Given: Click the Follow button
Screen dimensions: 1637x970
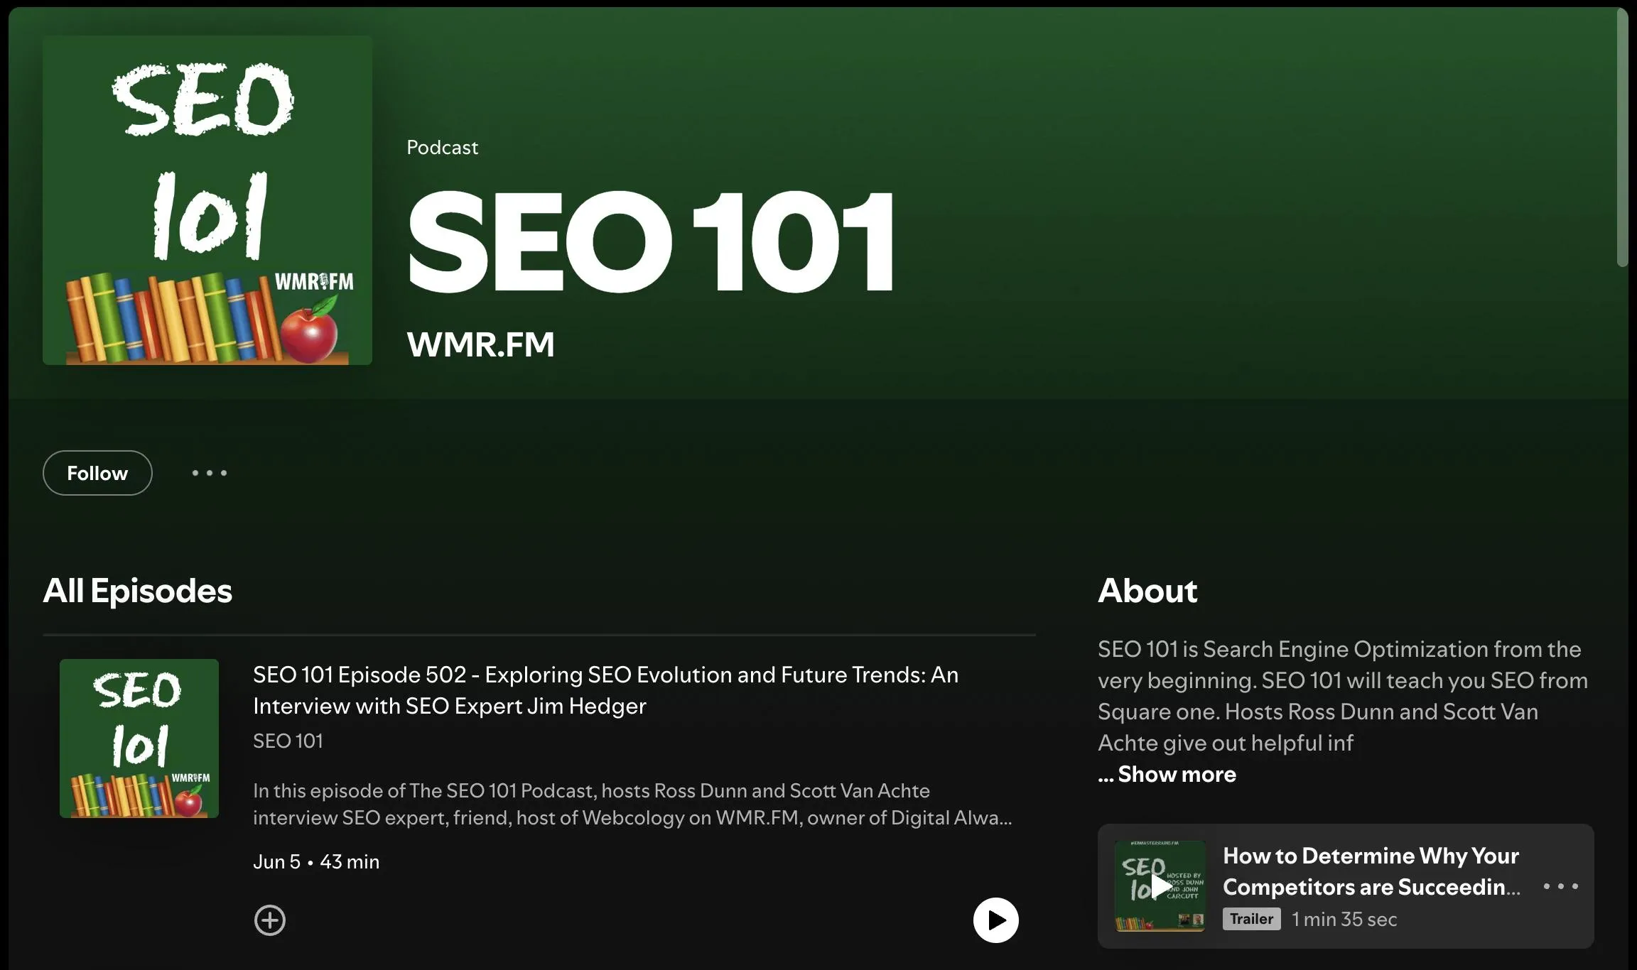Looking at the screenshot, I should click(x=97, y=473).
